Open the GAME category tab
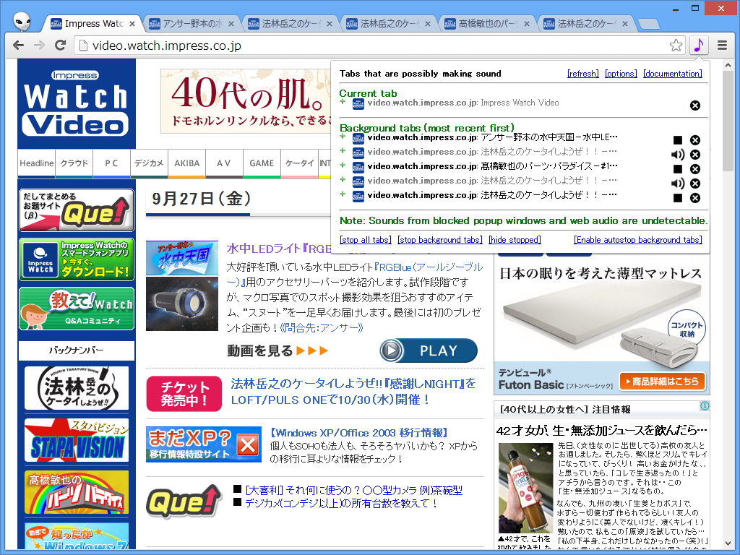This screenshot has height=555, width=740. pos(262,164)
